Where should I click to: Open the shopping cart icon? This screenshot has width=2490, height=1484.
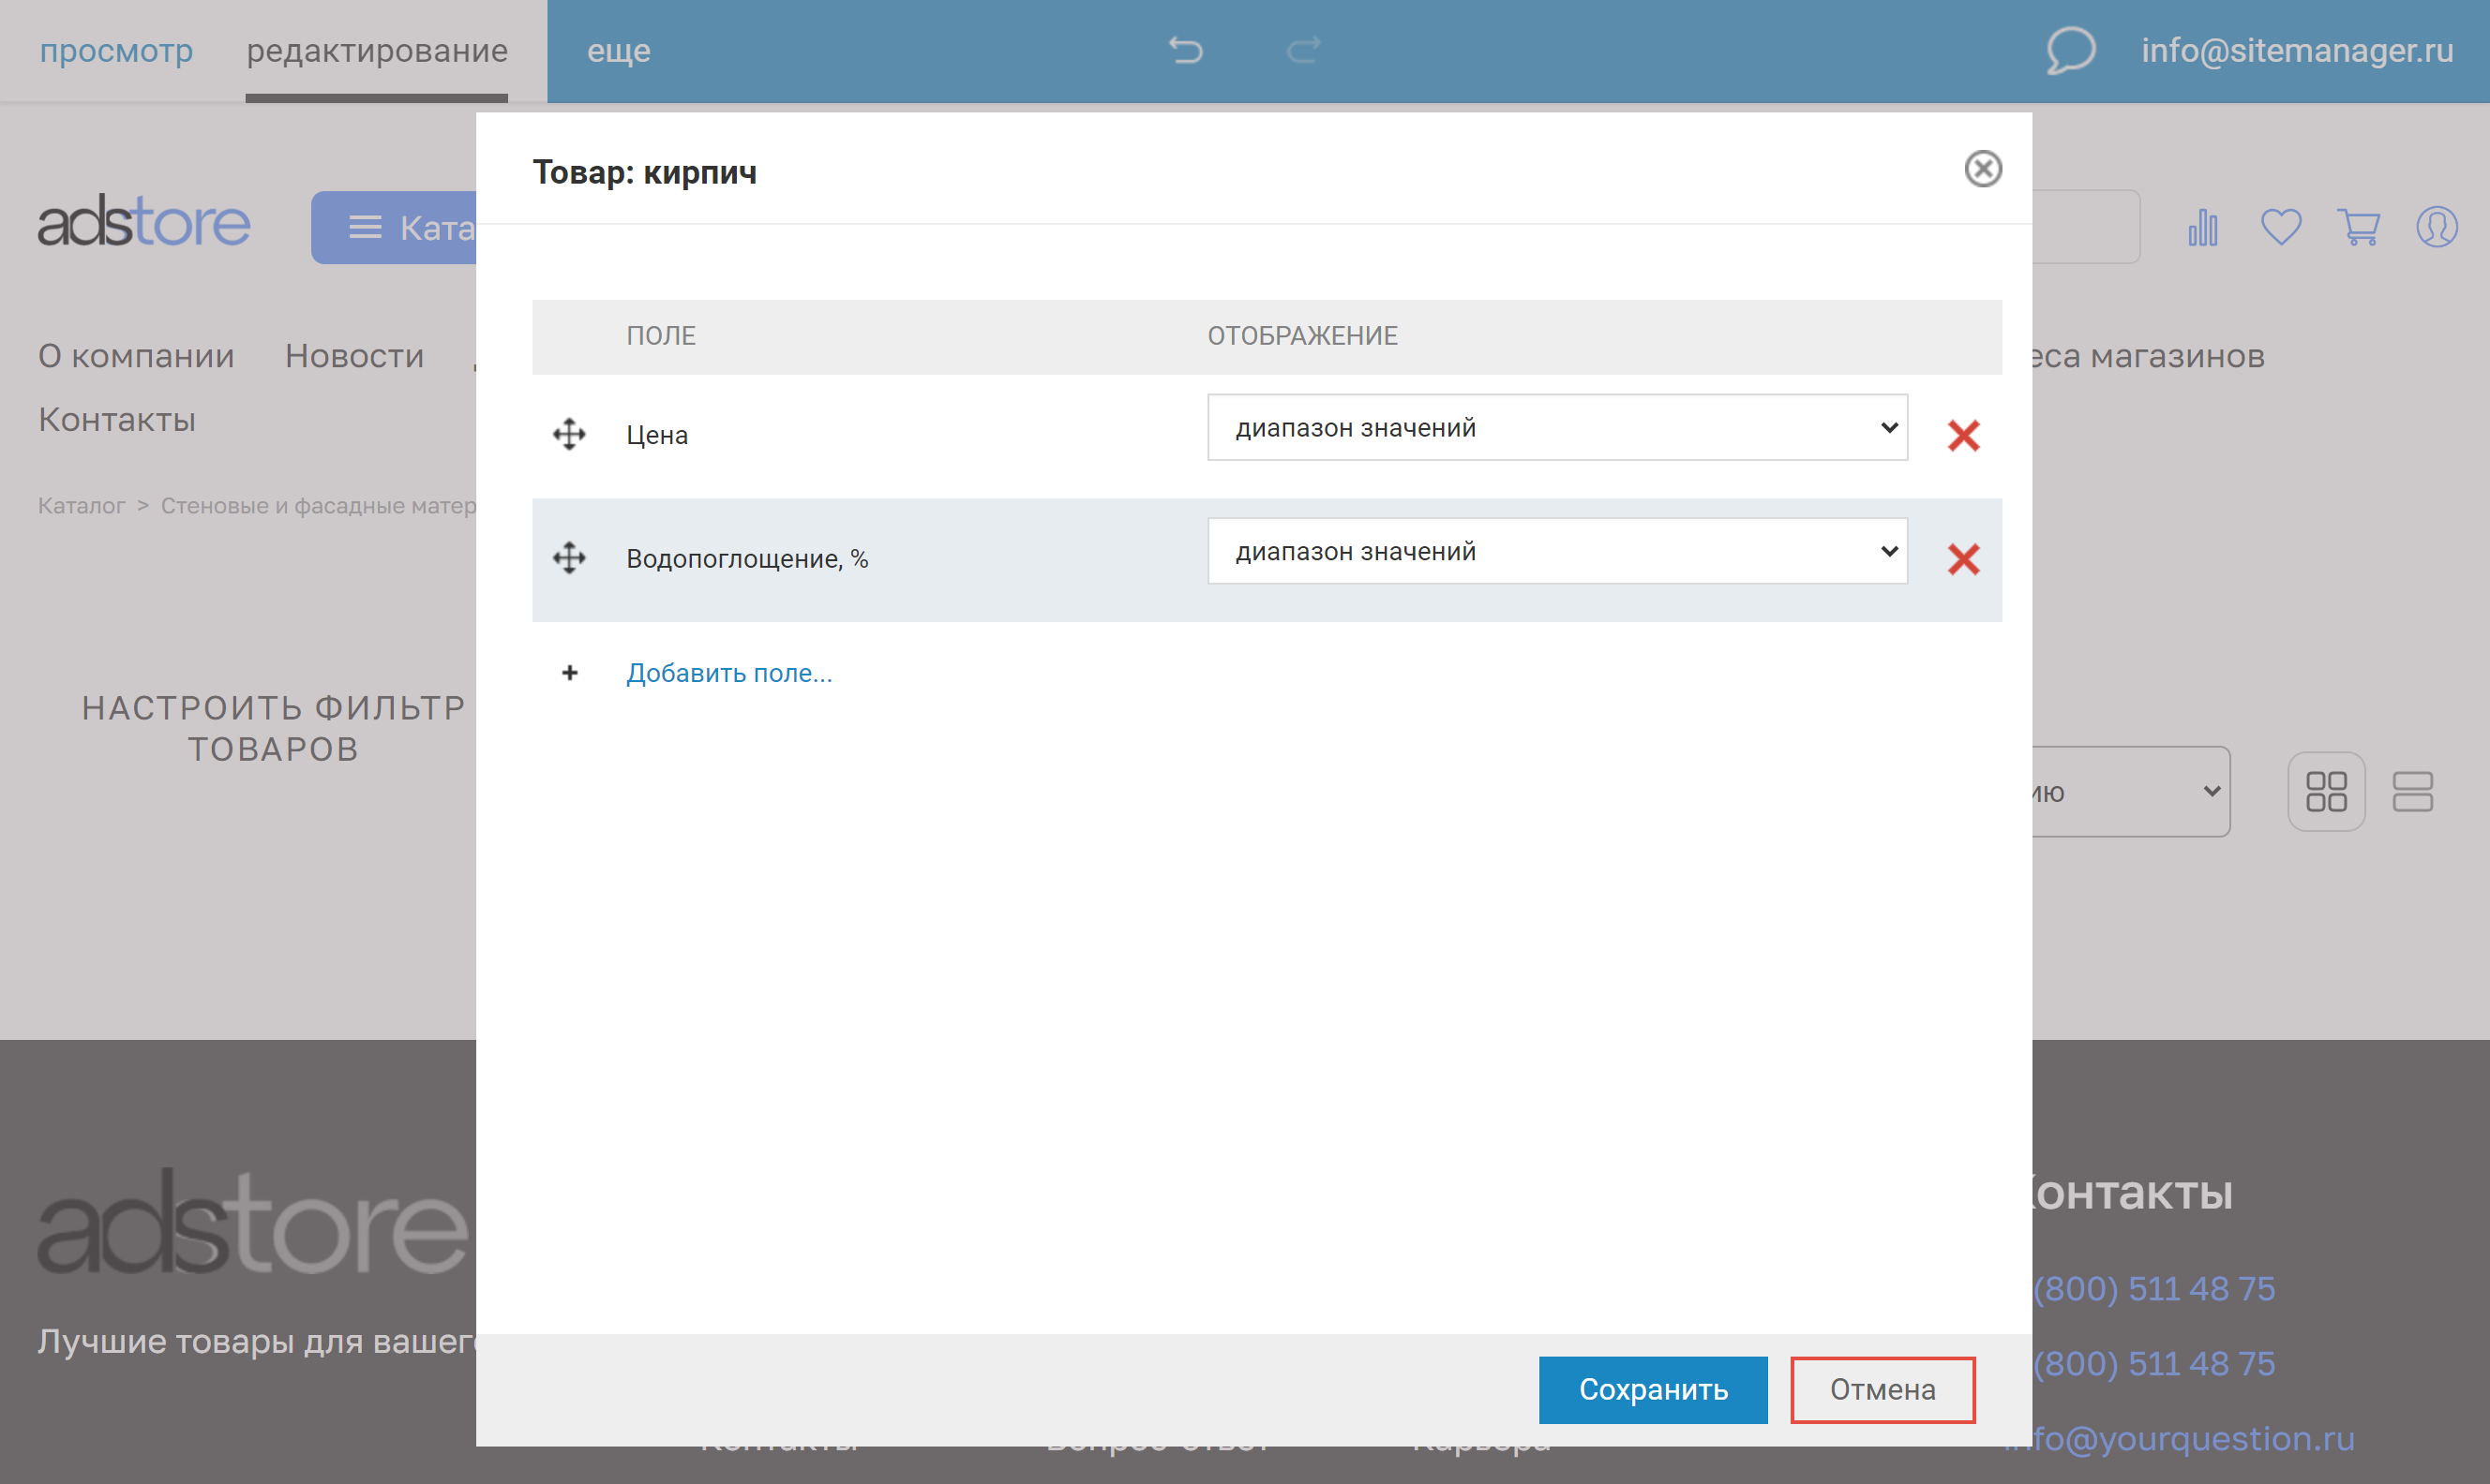pyautogui.click(x=2358, y=227)
